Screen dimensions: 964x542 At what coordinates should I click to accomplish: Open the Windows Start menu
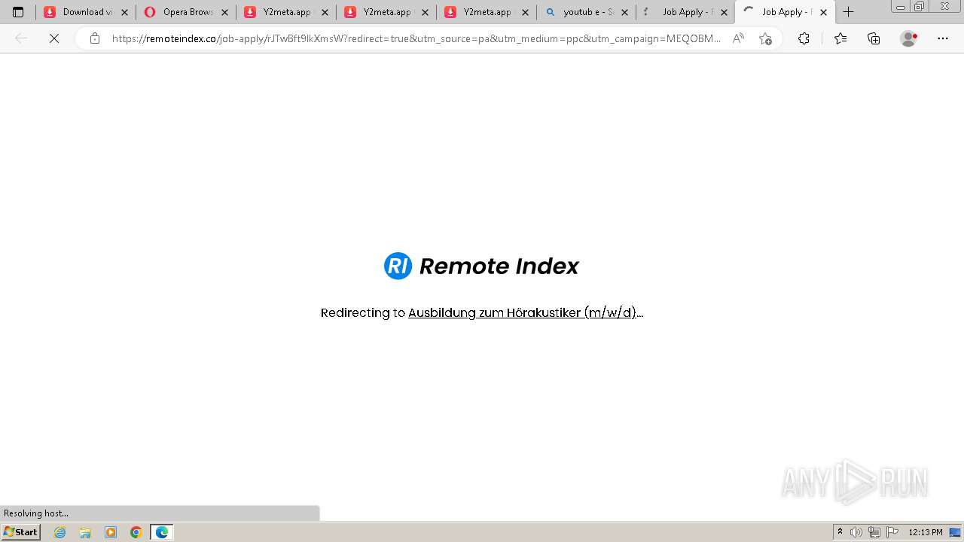21,532
